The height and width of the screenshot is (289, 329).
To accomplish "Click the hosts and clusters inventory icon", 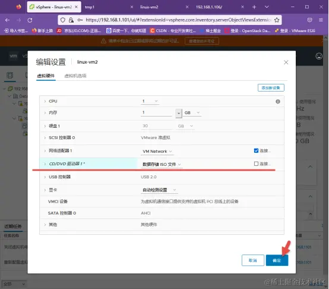I will 10,75.
